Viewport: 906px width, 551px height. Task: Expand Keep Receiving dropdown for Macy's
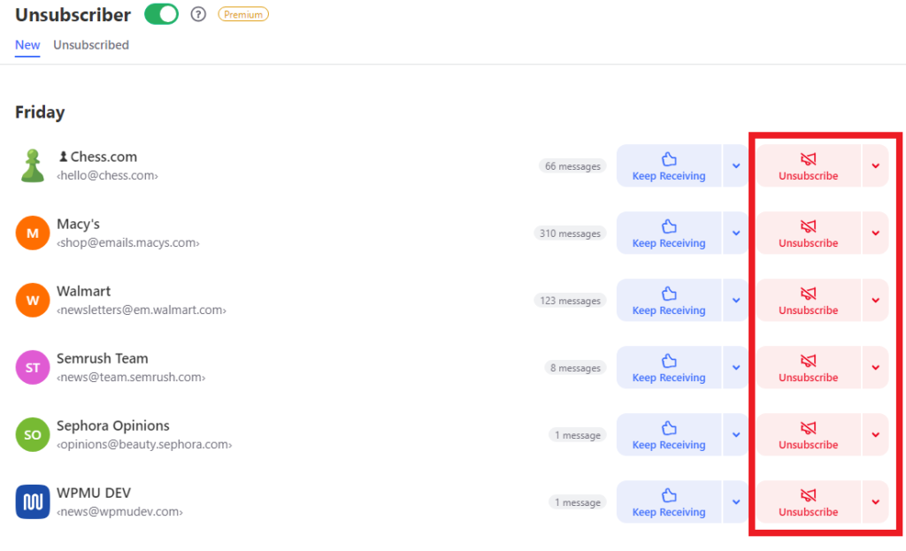[736, 233]
